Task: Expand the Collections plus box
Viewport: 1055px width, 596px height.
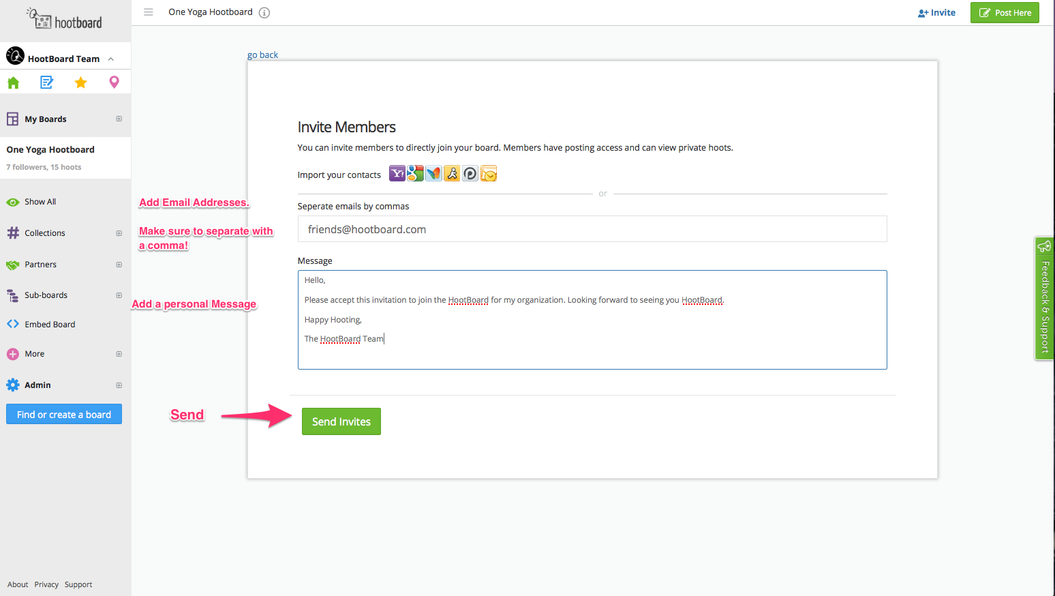Action: coord(119,233)
